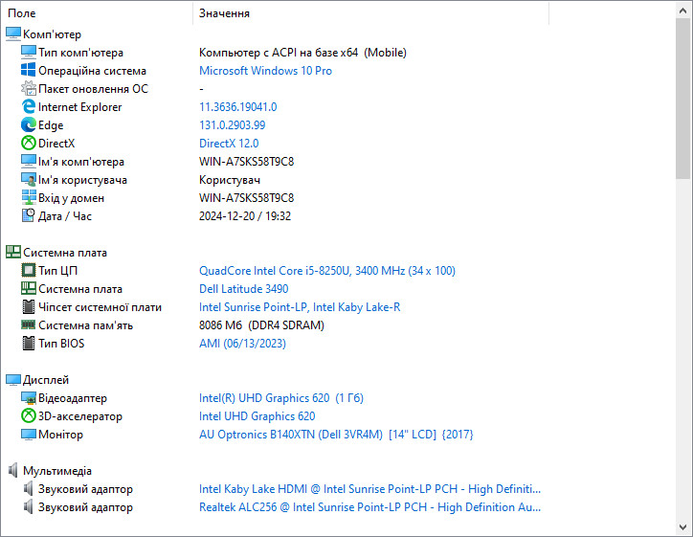Select the Тип ЦП field label
Image resolution: width=693 pixels, height=537 pixels.
pos(57,271)
